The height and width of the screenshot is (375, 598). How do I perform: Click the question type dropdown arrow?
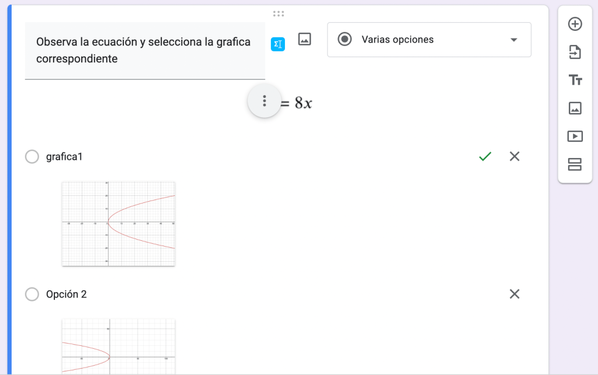tap(514, 40)
